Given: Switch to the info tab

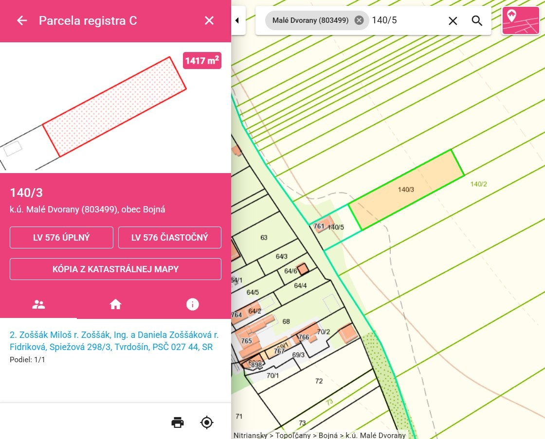Looking at the screenshot, I should [193, 305].
